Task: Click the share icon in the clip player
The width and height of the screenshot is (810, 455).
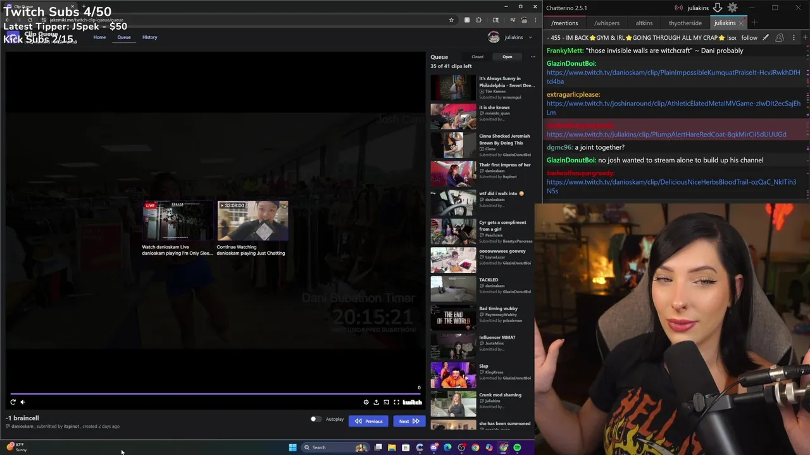Action: click(x=376, y=402)
